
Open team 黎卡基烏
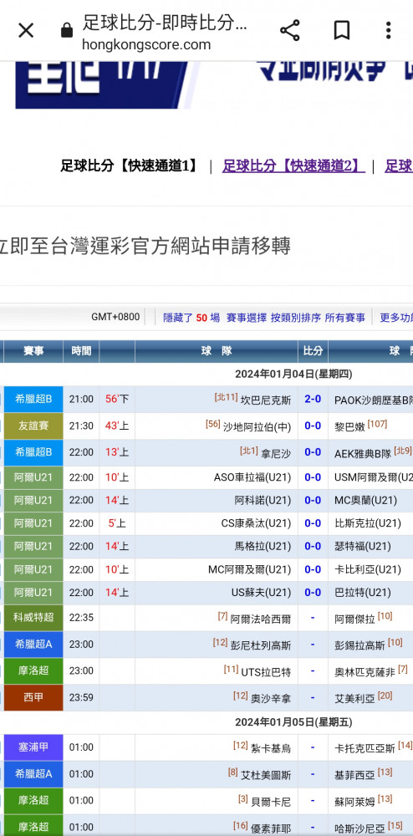271,748
